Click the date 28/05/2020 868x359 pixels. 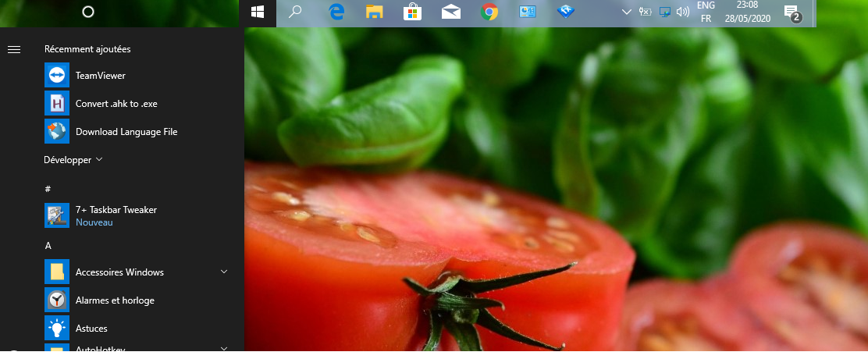tap(747, 18)
